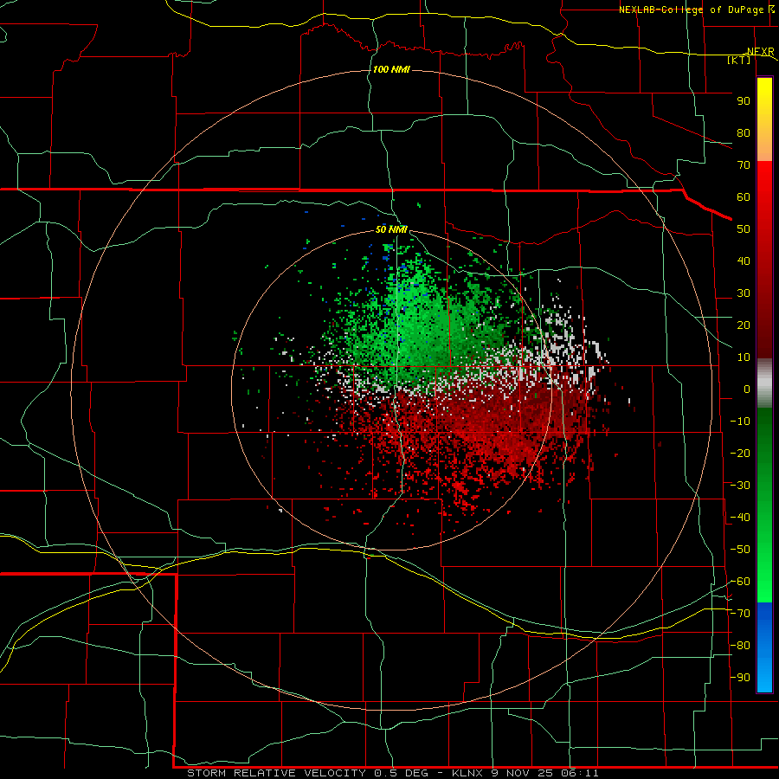This screenshot has height=779, width=779.
Task: Click the 100 NMI range ring label
Action: pos(391,69)
